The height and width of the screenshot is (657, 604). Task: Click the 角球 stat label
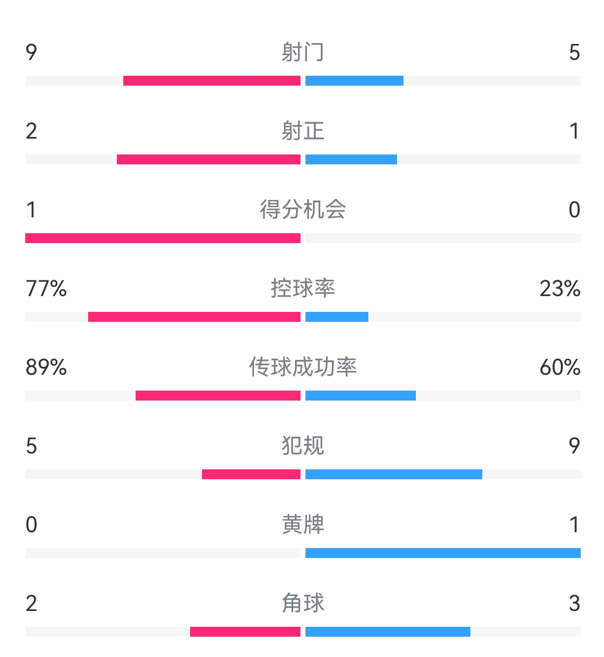pos(302,603)
